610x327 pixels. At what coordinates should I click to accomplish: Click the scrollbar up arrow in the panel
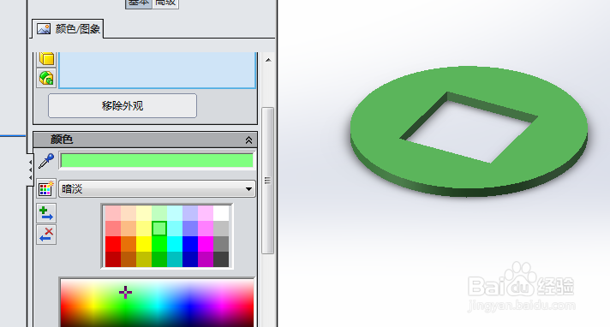(268, 60)
